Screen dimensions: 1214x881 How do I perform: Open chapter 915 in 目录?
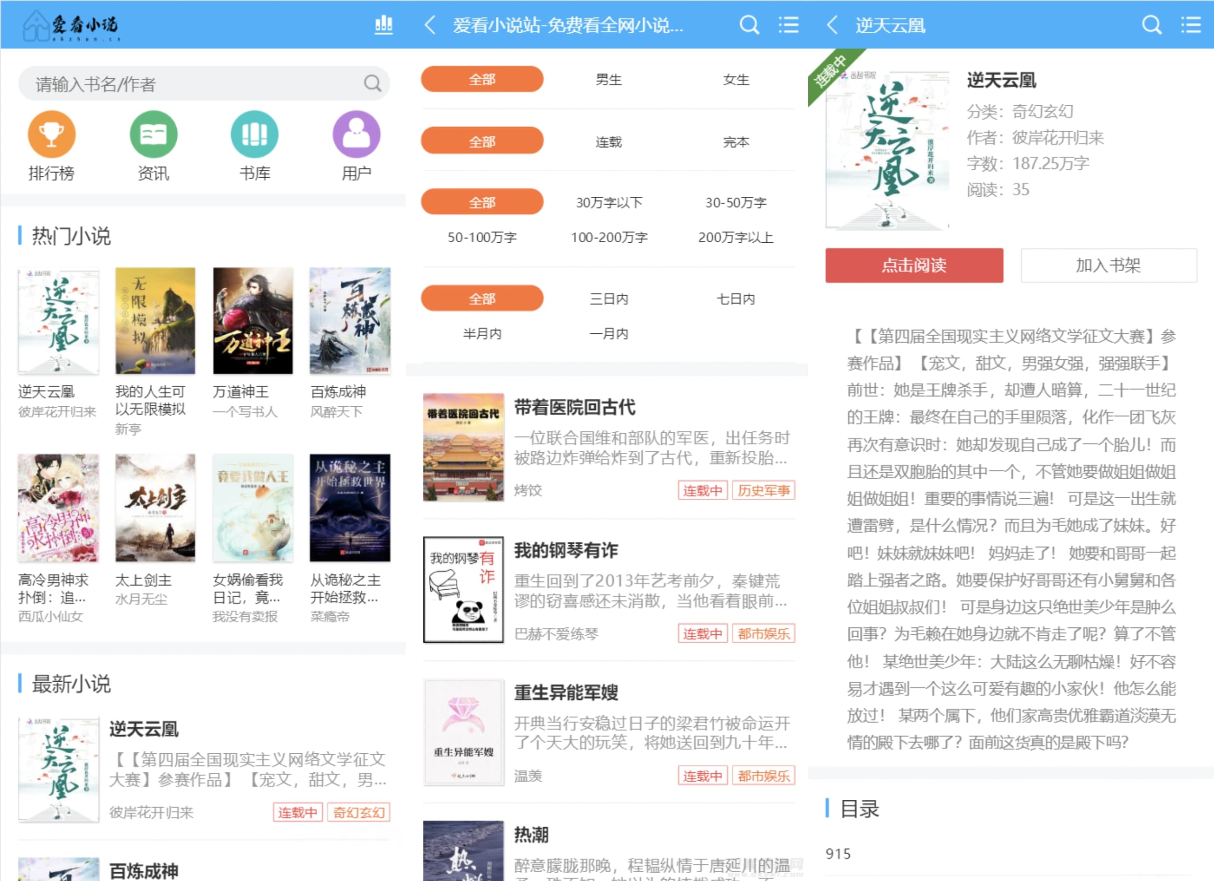838,853
